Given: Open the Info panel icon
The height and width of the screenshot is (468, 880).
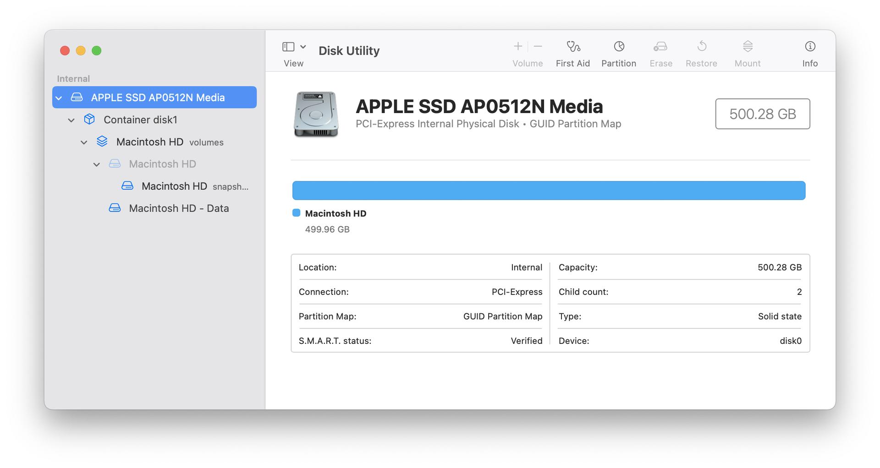Looking at the screenshot, I should click(x=810, y=46).
